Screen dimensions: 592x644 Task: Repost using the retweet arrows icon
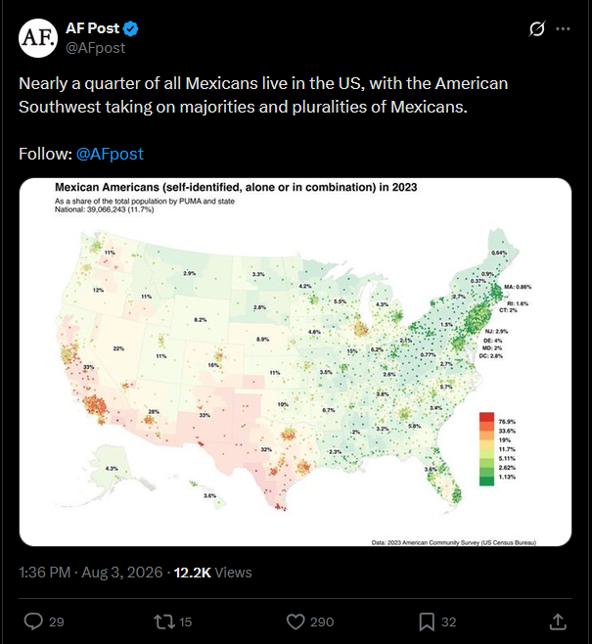point(164,621)
